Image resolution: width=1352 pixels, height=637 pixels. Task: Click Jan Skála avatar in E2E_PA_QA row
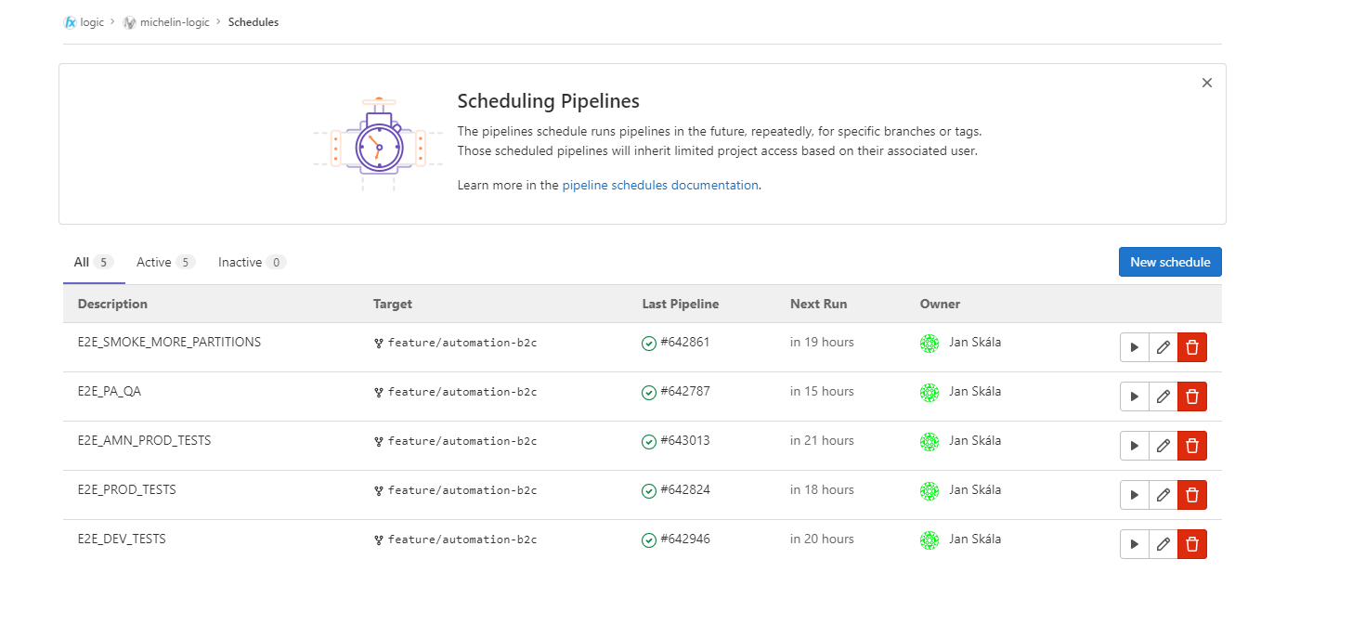[929, 393]
